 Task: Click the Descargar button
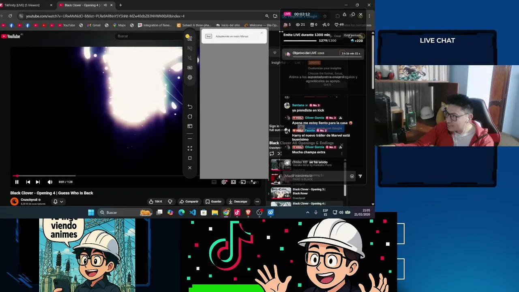pos(238,202)
